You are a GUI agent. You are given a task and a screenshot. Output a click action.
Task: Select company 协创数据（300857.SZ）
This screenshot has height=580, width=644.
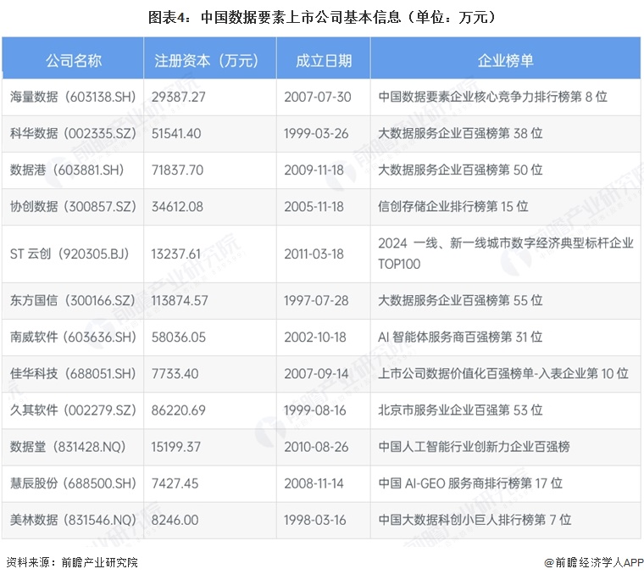click(x=73, y=207)
